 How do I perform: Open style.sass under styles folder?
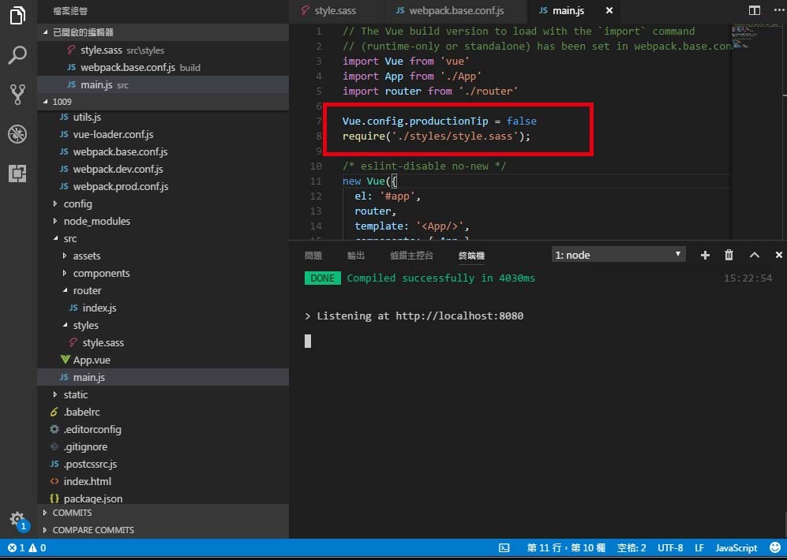coord(163,343)
